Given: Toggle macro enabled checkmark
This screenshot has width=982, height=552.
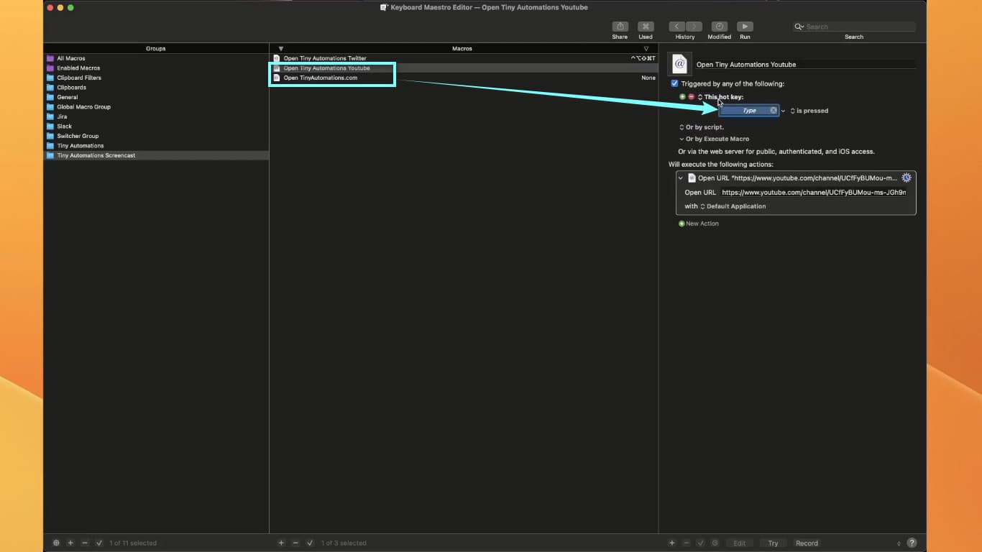Looking at the screenshot, I should pyautogui.click(x=310, y=543).
